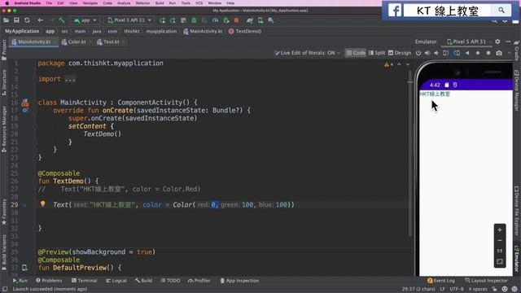Screen dimensions: 521x293
Task: Click the TextDemo() breadcrumb
Action: [245, 31]
